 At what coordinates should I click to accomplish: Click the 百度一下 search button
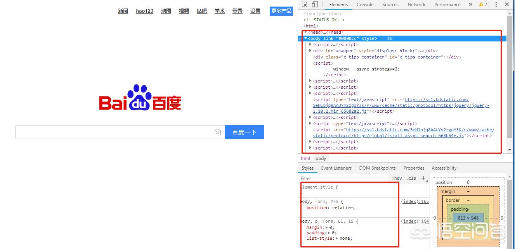(x=244, y=132)
